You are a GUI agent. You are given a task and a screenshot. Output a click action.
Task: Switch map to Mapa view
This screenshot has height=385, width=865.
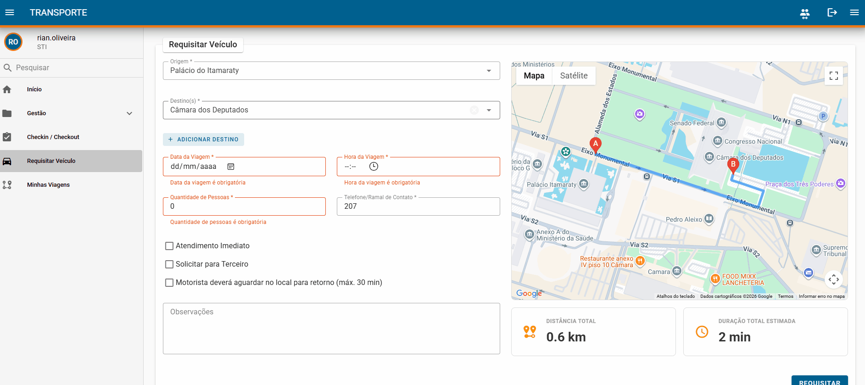(x=534, y=76)
